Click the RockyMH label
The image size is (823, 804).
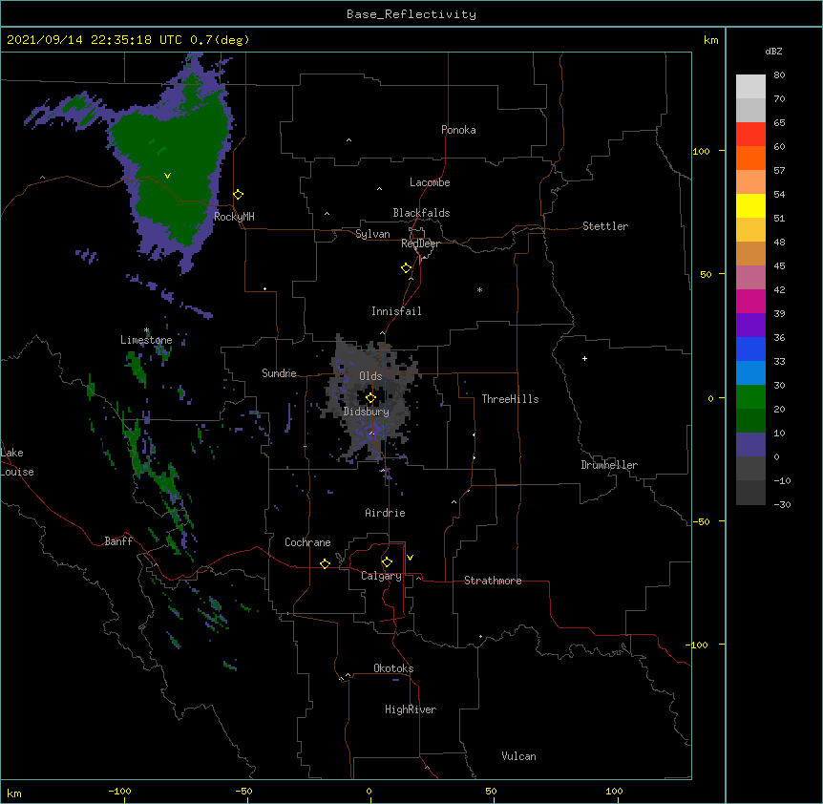(x=234, y=217)
